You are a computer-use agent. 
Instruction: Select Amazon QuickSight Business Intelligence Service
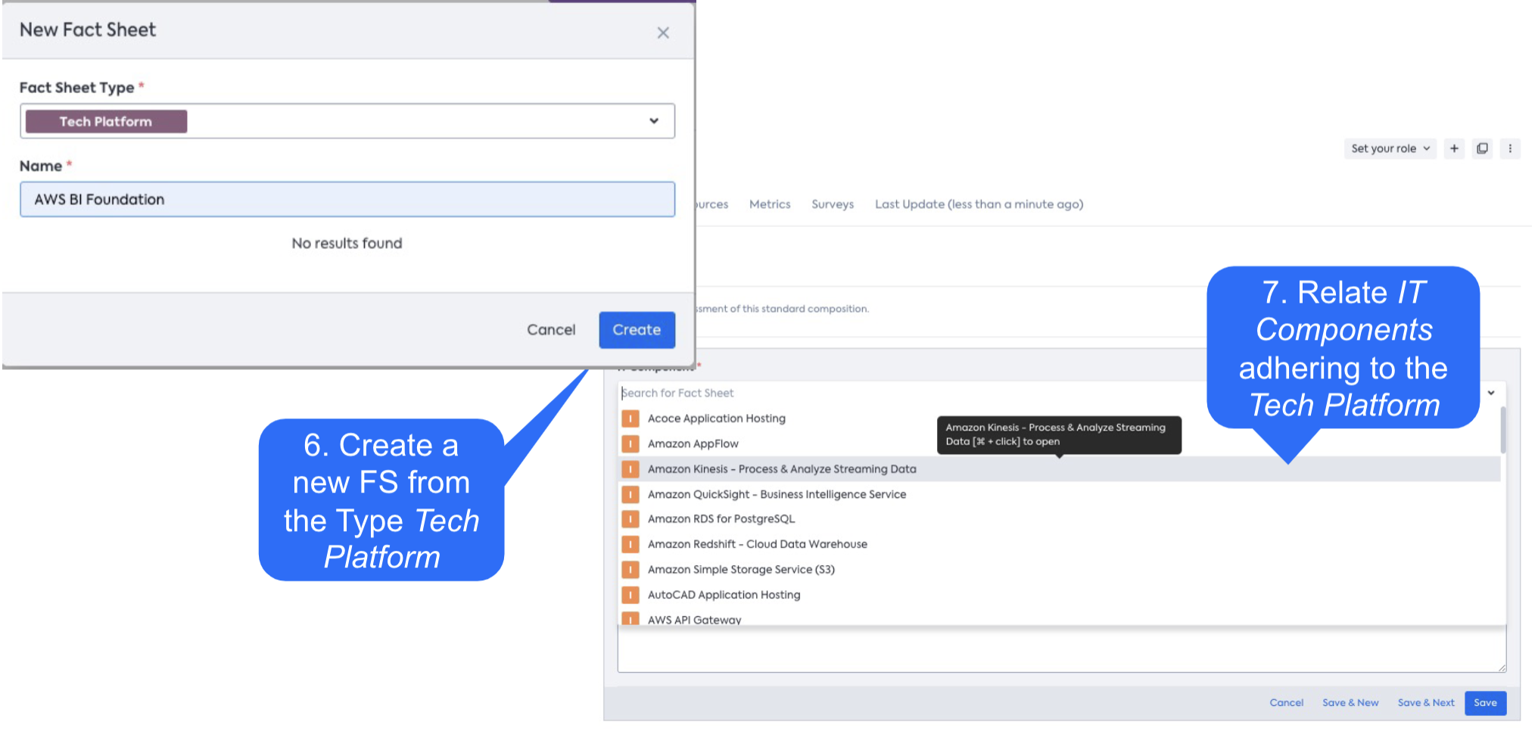[x=1060, y=494]
